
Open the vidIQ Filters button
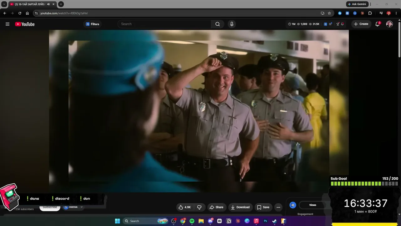tap(92, 24)
